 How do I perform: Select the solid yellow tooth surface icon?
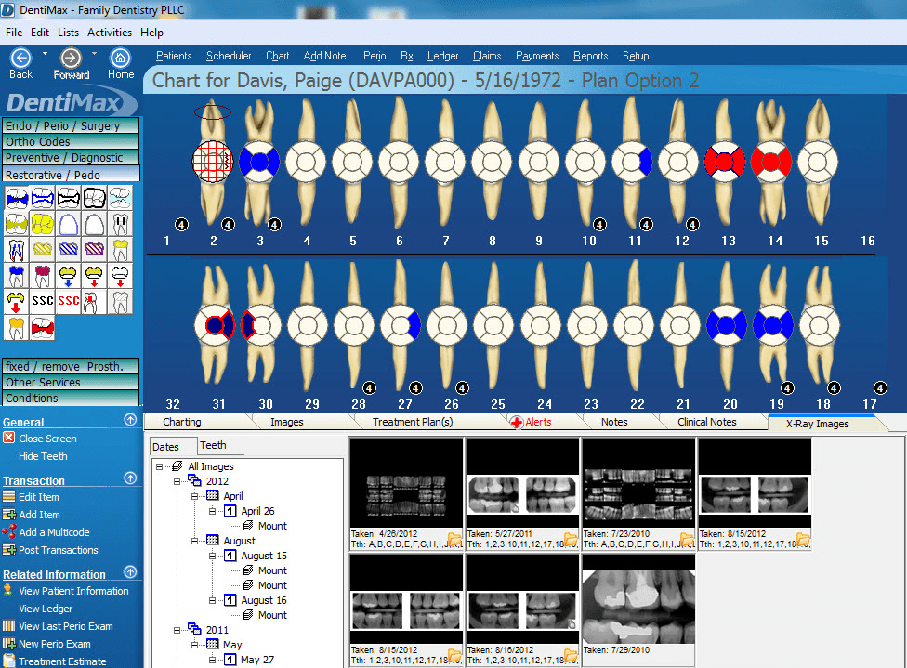(x=43, y=224)
